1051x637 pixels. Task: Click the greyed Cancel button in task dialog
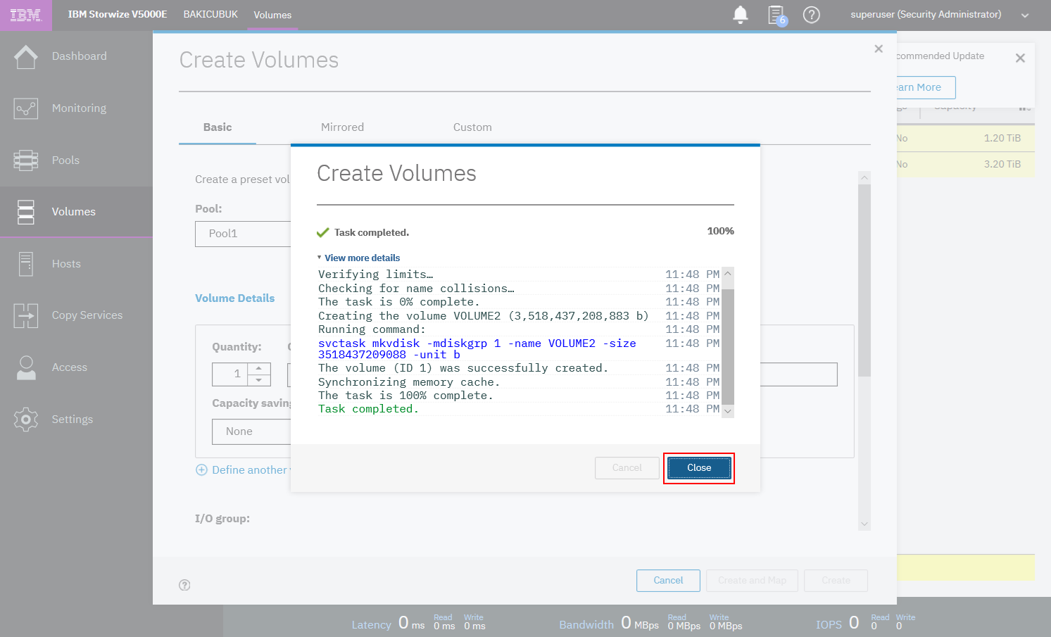coord(627,468)
